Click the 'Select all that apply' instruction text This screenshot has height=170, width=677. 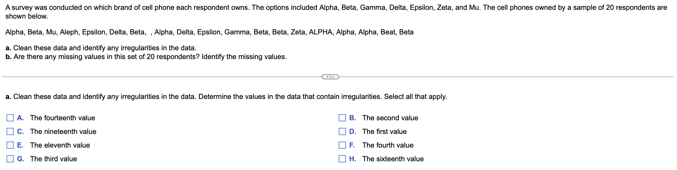415,96
